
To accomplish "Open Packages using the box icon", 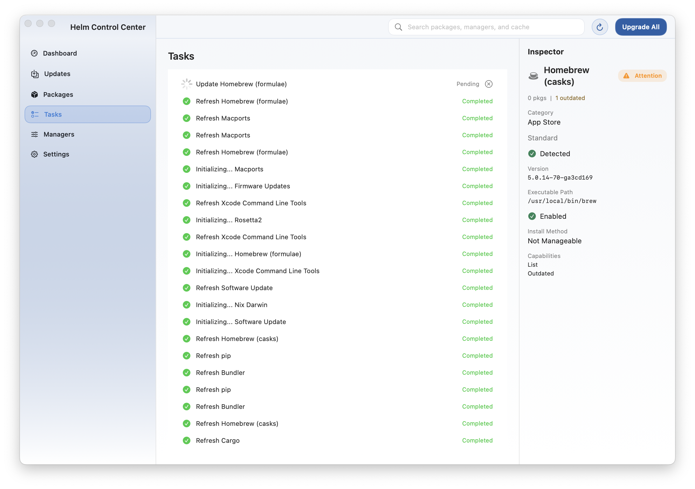I will (35, 94).
